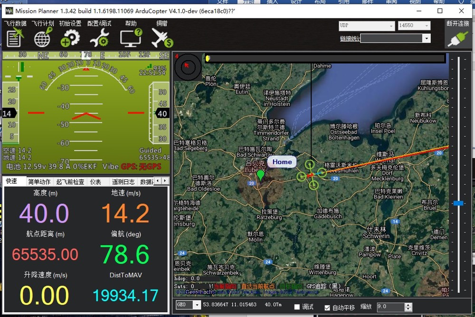Click the green Home marker on map

(260, 175)
